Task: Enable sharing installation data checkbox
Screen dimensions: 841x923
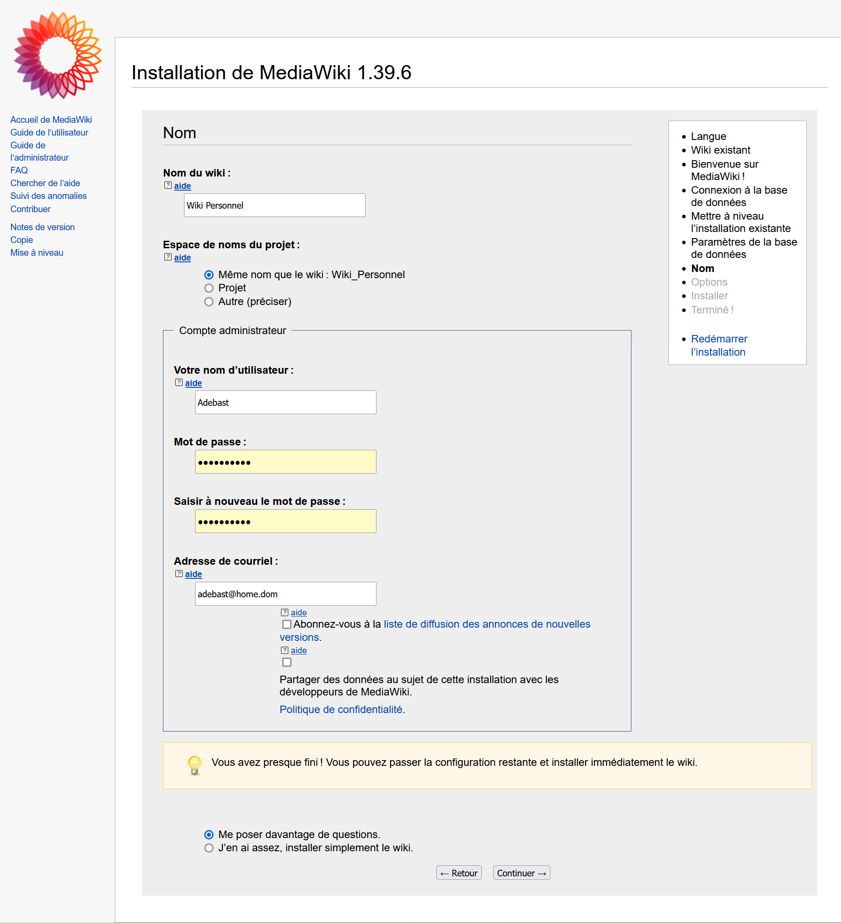Action: tap(287, 662)
